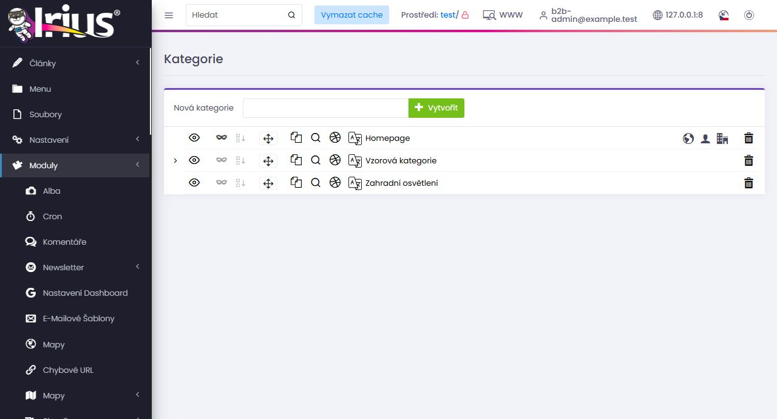
Task: Open Nastavení Dashboard item
Action: 75,293
